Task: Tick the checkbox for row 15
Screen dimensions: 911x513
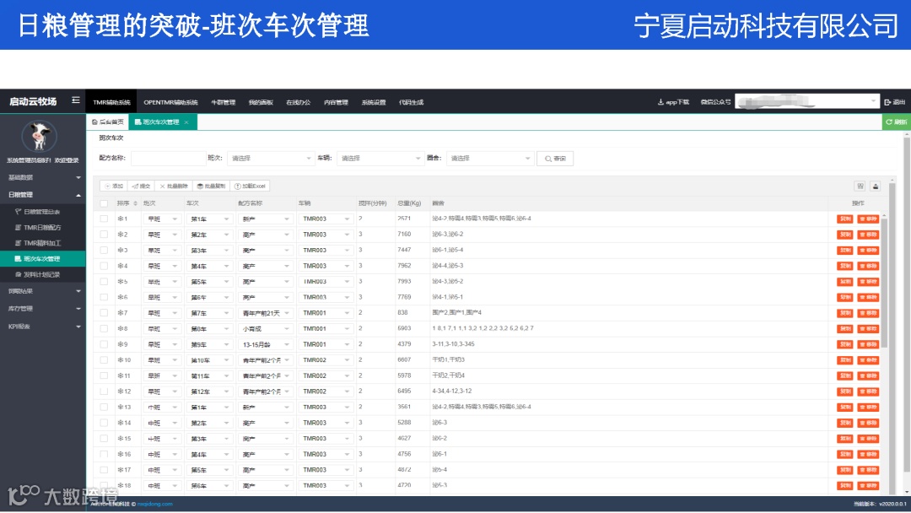Action: point(104,439)
